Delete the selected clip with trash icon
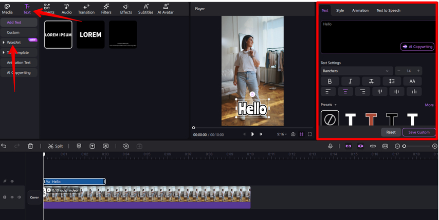The width and height of the screenshot is (439, 220). pos(30,146)
